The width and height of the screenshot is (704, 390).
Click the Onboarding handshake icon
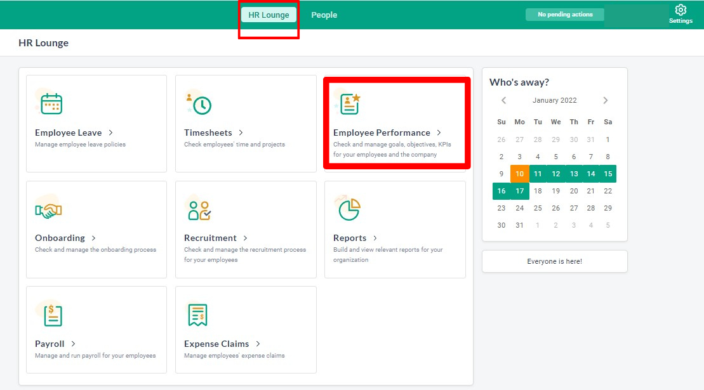(48, 209)
